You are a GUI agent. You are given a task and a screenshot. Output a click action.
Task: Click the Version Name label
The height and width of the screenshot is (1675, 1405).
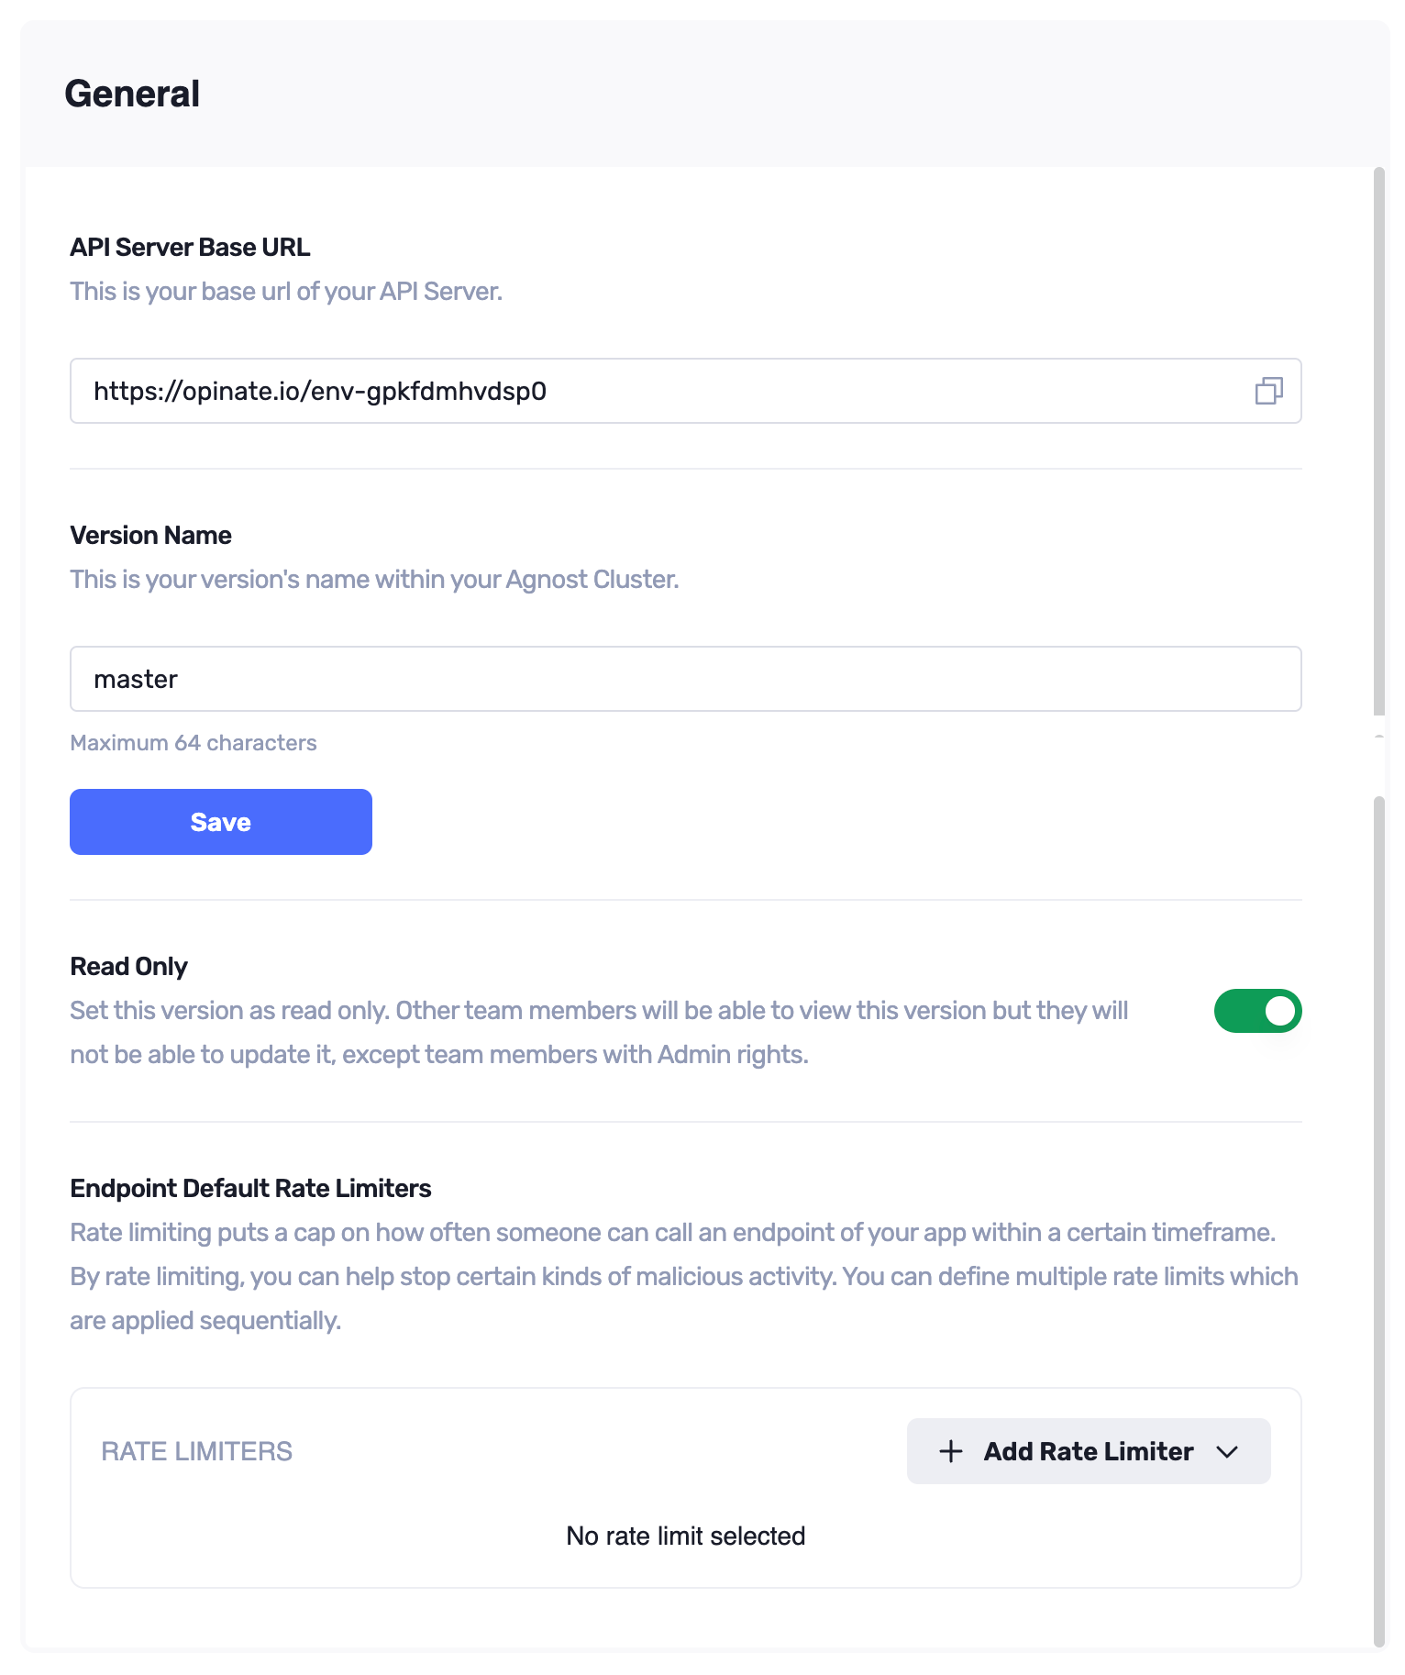[x=150, y=536]
